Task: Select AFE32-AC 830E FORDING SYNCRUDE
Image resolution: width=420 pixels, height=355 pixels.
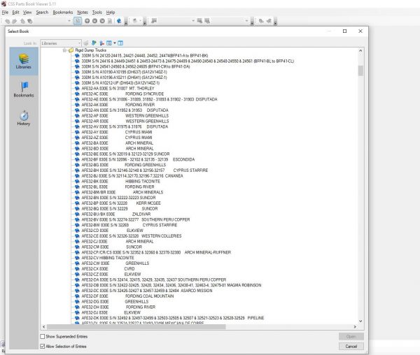Action: pyautogui.click(x=122, y=94)
